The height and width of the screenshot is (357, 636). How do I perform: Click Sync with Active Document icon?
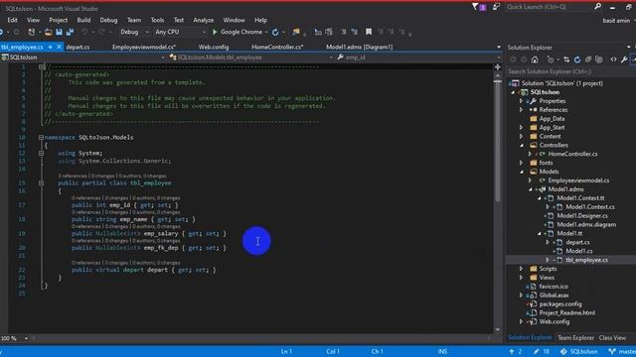point(566,59)
